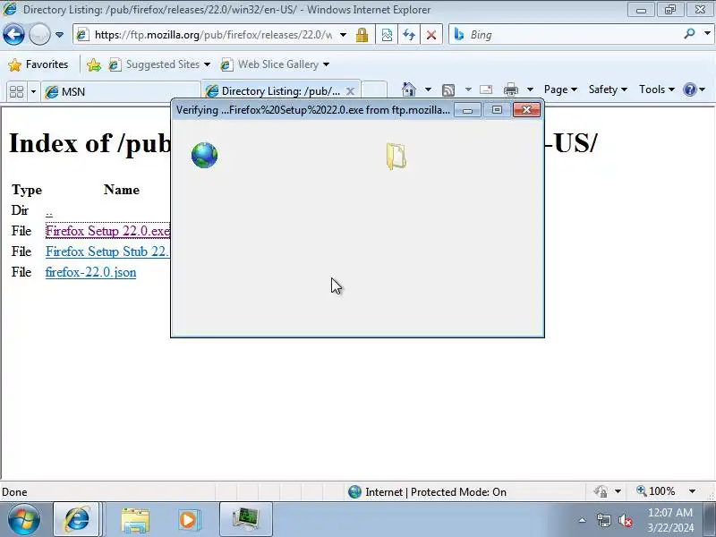This screenshot has height=537, width=716.
Task: Click the parent directory '..' link
Action: click(49, 211)
